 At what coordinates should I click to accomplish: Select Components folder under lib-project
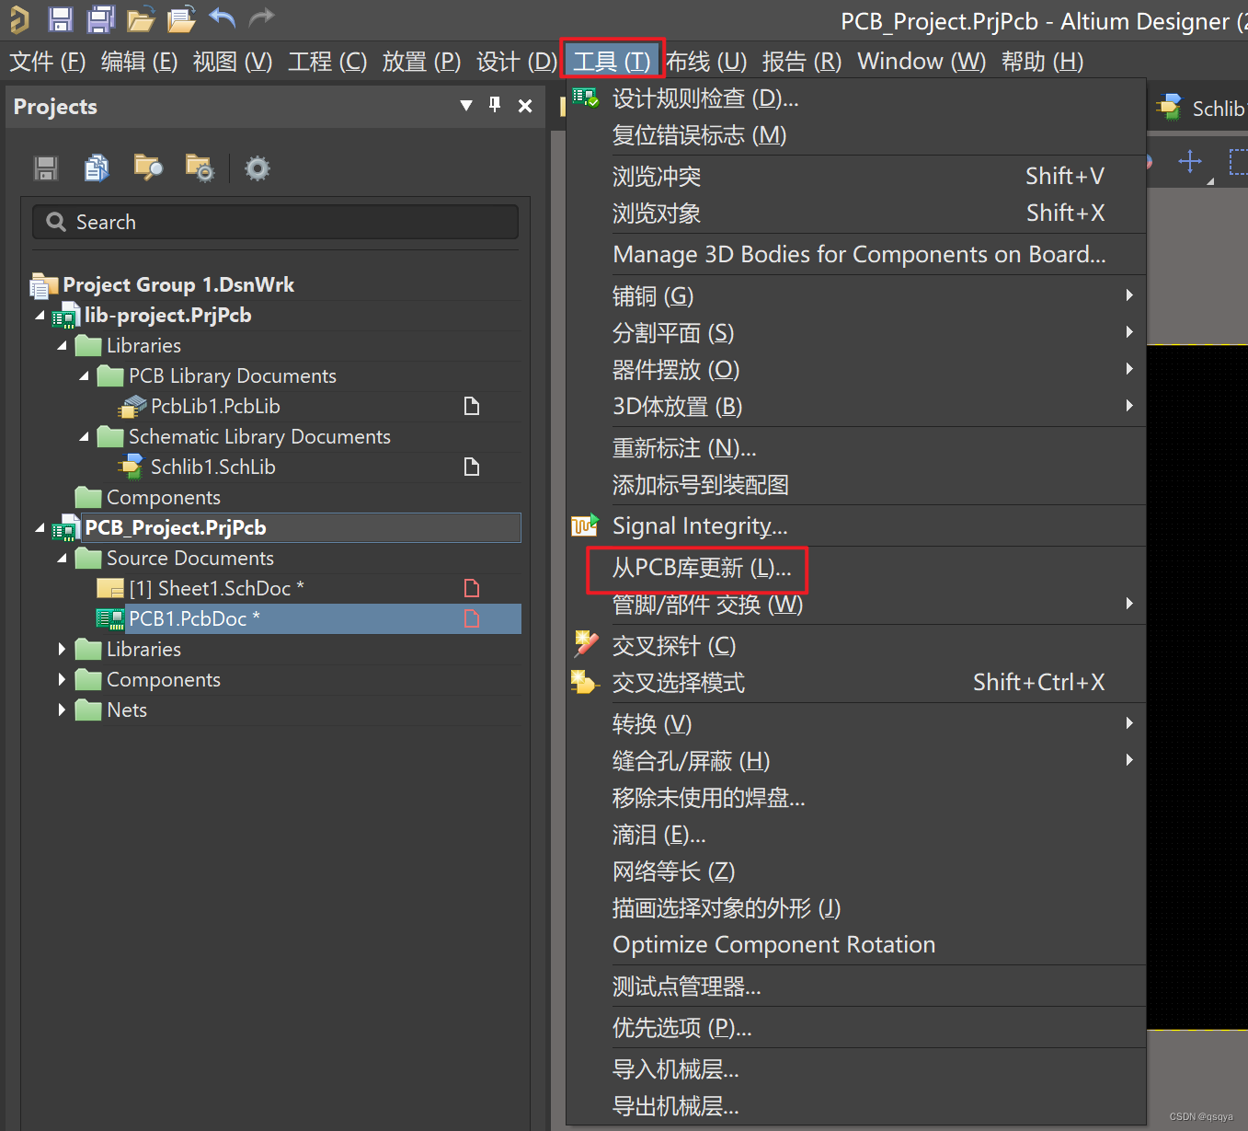point(164,497)
